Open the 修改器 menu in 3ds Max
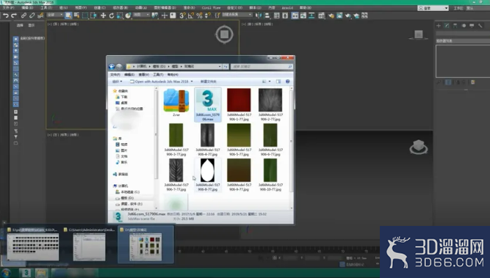Image resolution: width=490 pixels, height=278 pixels. [120, 8]
